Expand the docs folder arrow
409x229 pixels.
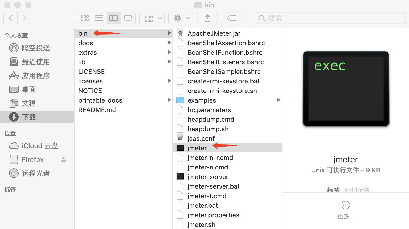click(x=169, y=43)
